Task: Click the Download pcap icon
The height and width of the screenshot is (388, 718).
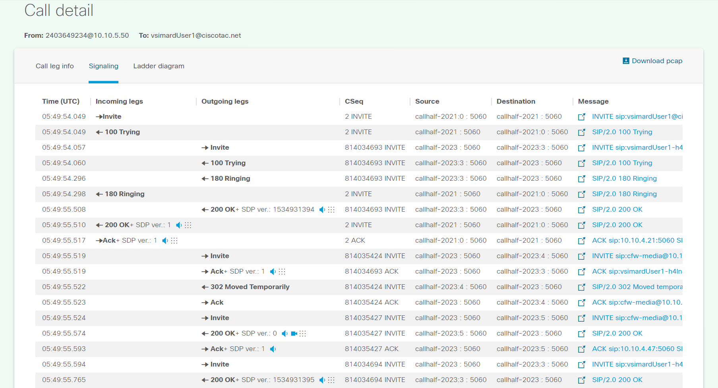Action: 626,60
